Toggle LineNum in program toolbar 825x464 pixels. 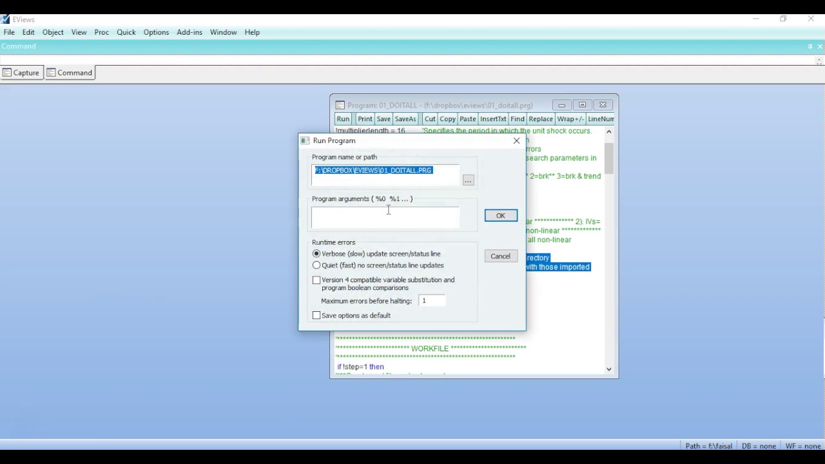pos(601,119)
